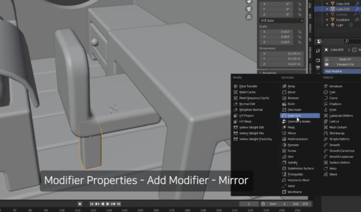Lock the Rotation Y value
Viewport: 361px width, 212px height.
coord(300,9)
